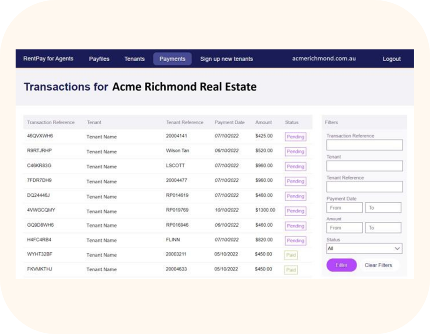Click the Pending badge for 46QVXWH6
Screen dimensions: 430x334
point(295,137)
